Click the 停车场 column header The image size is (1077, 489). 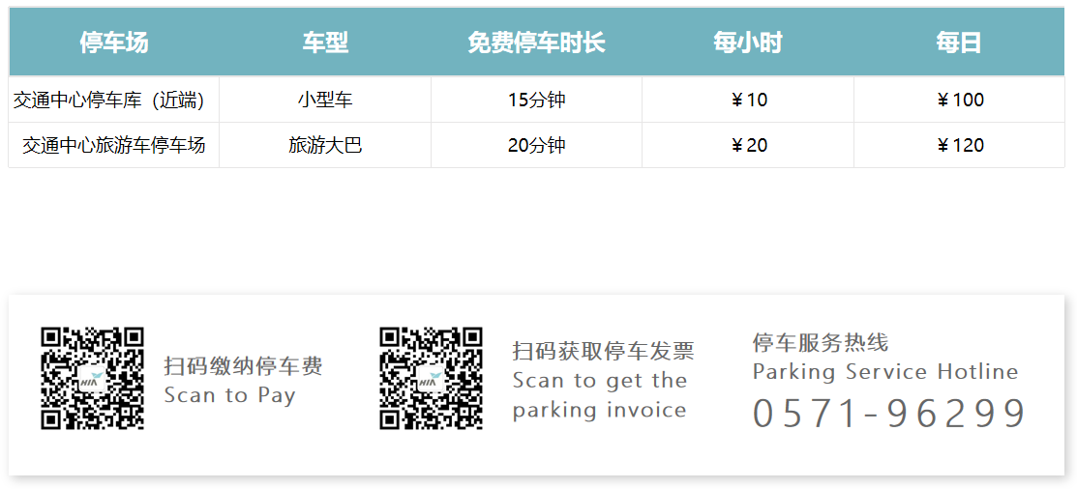coord(114,43)
